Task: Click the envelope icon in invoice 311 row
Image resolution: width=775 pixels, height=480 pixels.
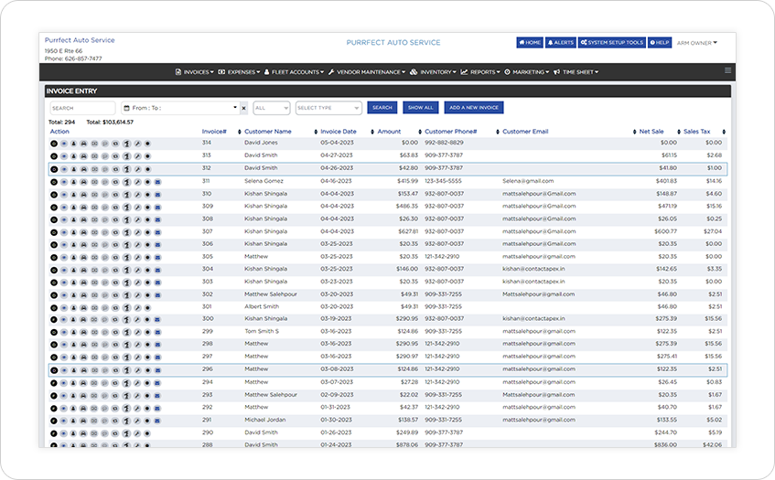Action: pos(157,182)
